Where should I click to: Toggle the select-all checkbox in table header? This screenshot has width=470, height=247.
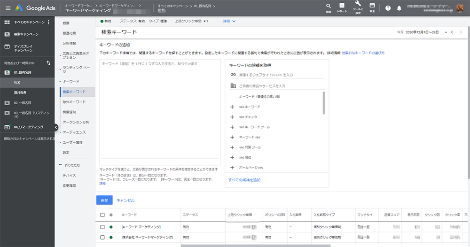102,215
